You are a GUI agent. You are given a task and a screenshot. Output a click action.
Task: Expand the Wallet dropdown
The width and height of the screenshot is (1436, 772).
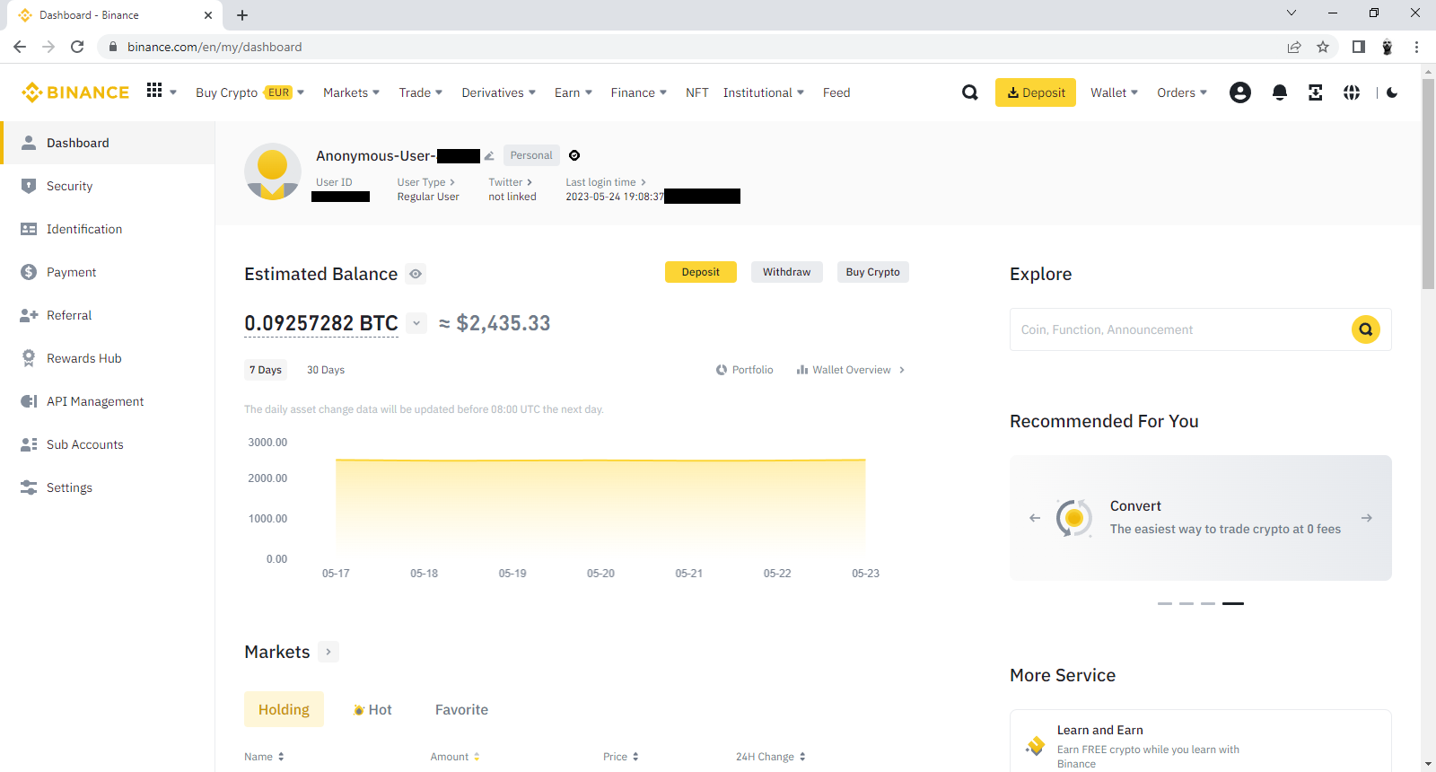[1115, 92]
